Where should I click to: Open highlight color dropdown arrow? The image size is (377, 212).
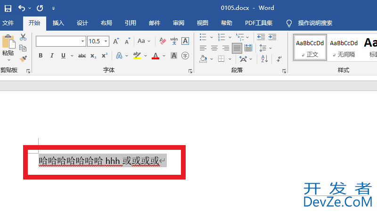(146, 56)
